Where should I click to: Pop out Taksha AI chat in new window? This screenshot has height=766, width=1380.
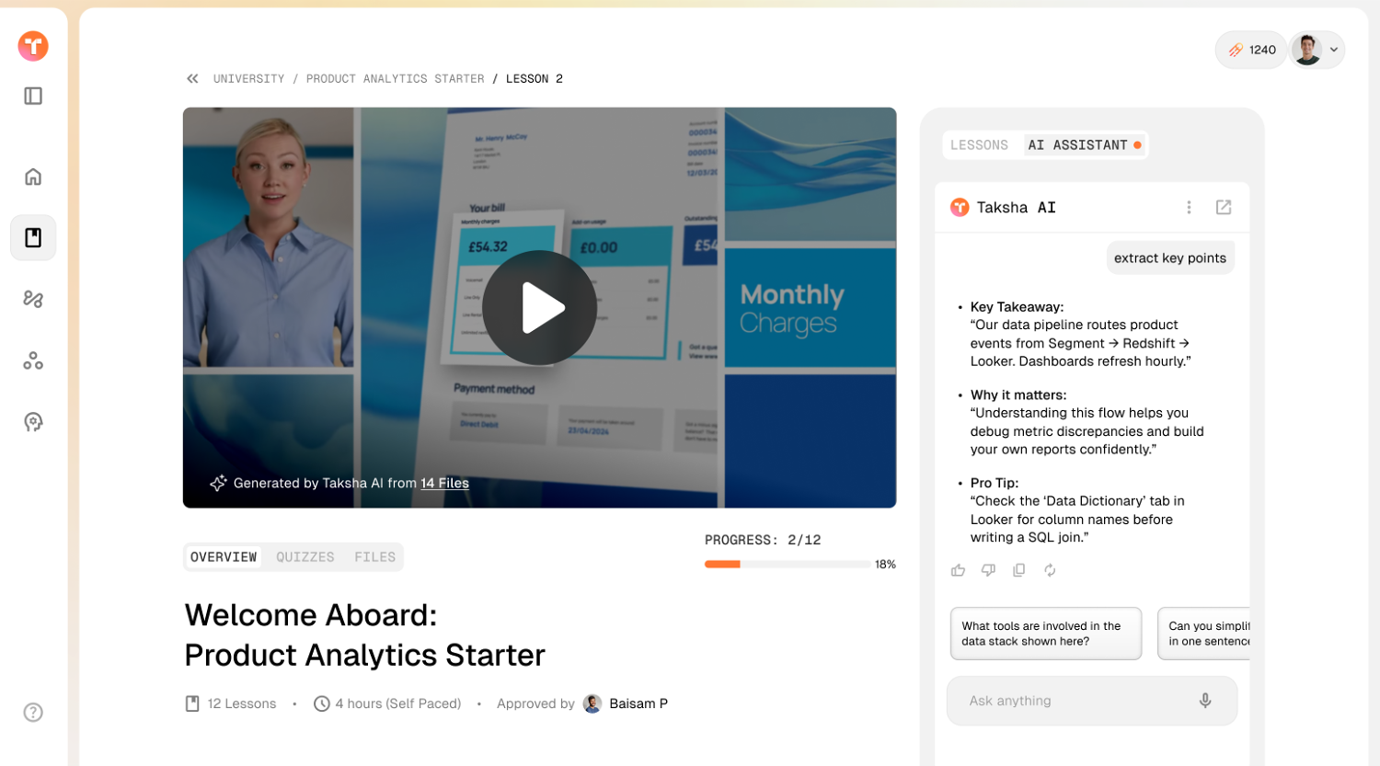[1224, 207]
